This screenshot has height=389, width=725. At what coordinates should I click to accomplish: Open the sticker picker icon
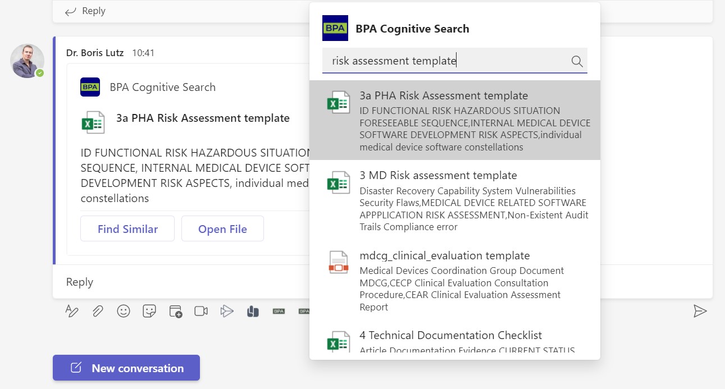click(x=149, y=311)
